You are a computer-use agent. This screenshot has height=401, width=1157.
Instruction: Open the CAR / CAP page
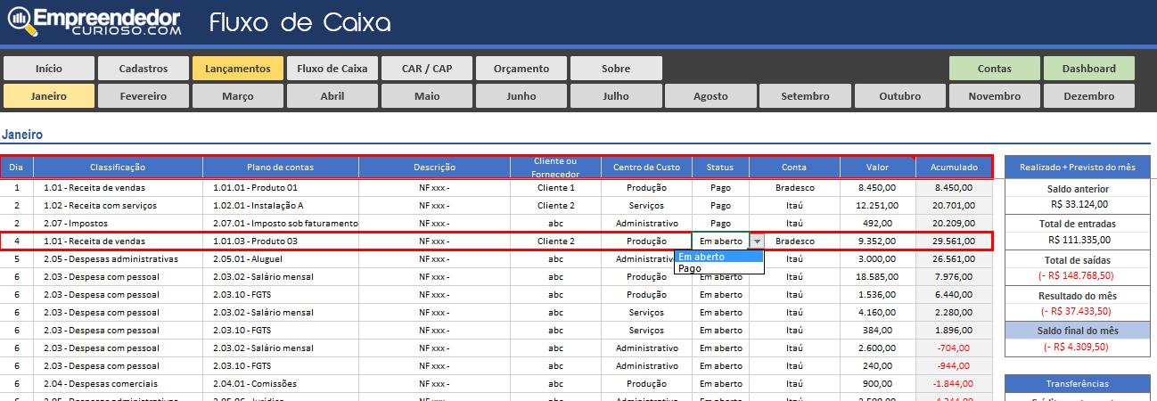click(x=427, y=69)
